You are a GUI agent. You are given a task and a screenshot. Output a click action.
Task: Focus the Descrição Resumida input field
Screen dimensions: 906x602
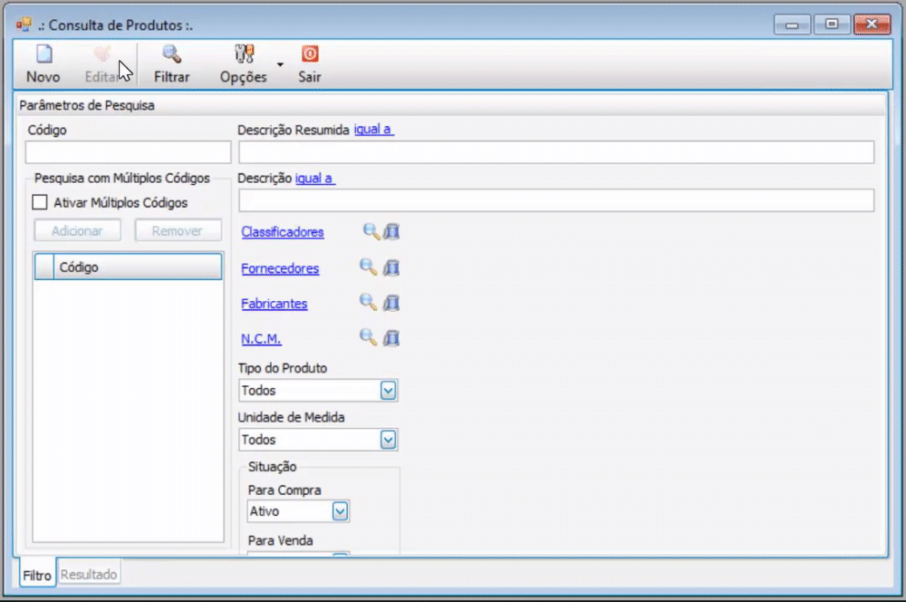[x=556, y=152]
